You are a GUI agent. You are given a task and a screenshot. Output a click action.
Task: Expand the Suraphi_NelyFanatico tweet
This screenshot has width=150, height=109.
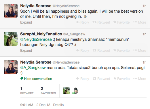(26, 51)
